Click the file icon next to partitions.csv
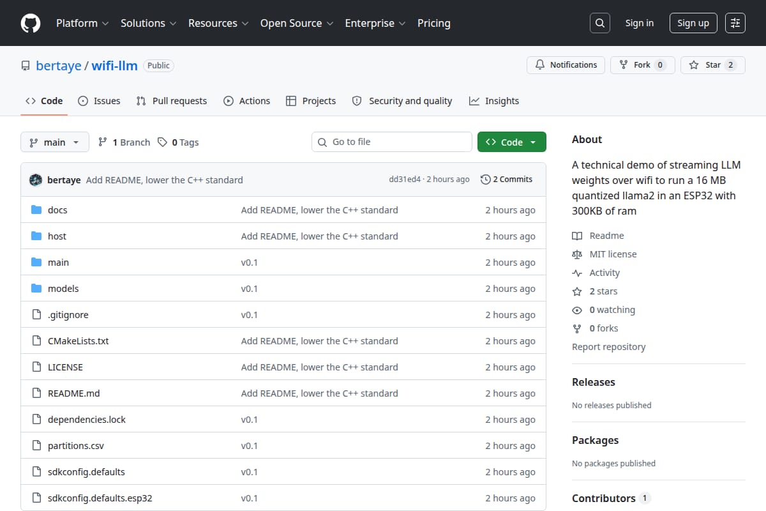 tap(36, 446)
